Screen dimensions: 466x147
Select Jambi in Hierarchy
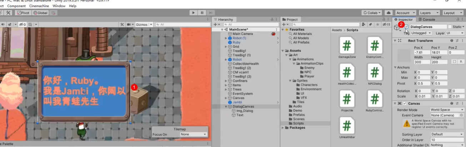237,102
